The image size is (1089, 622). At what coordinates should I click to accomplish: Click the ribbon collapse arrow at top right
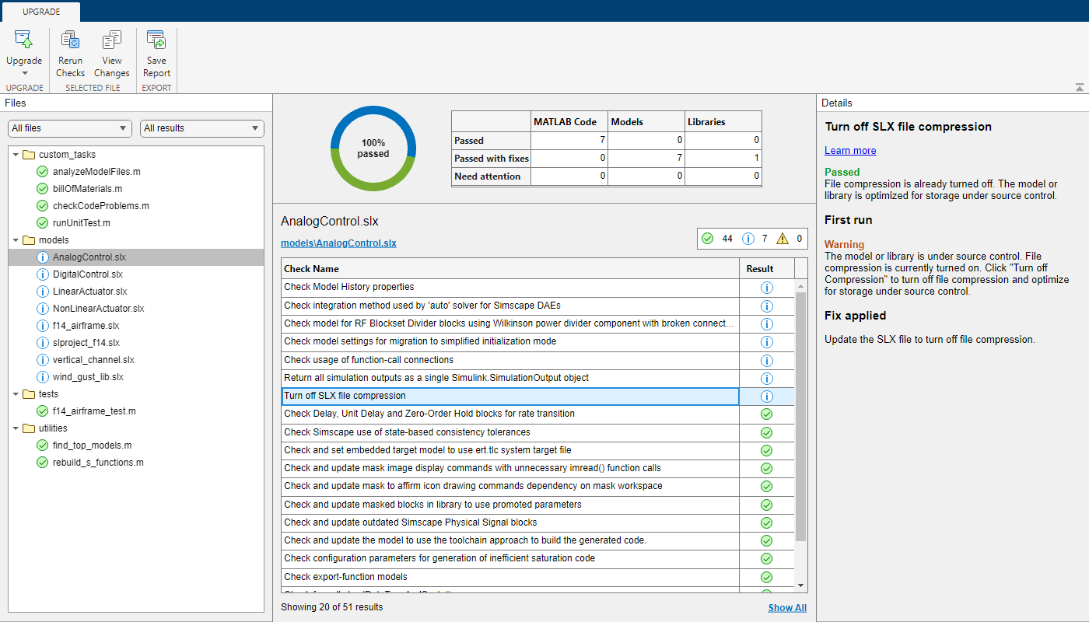tap(1080, 86)
